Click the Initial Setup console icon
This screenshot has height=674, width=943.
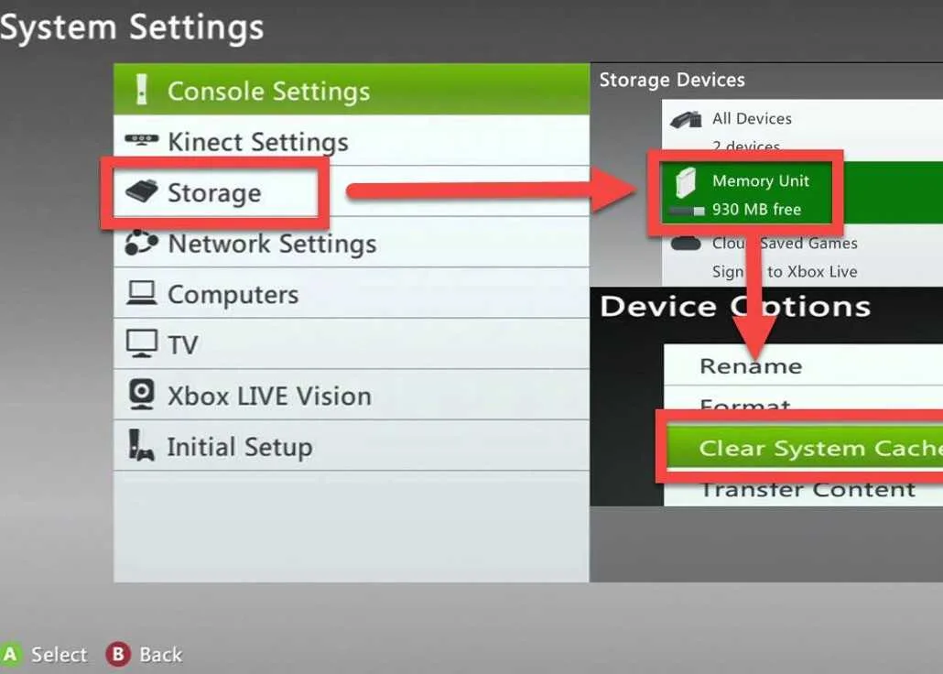tap(141, 445)
